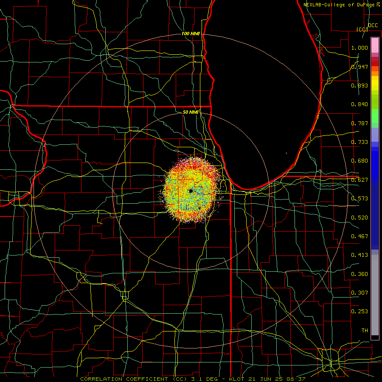Click the [CC] units label
382x382 pixels.
tap(362, 29)
